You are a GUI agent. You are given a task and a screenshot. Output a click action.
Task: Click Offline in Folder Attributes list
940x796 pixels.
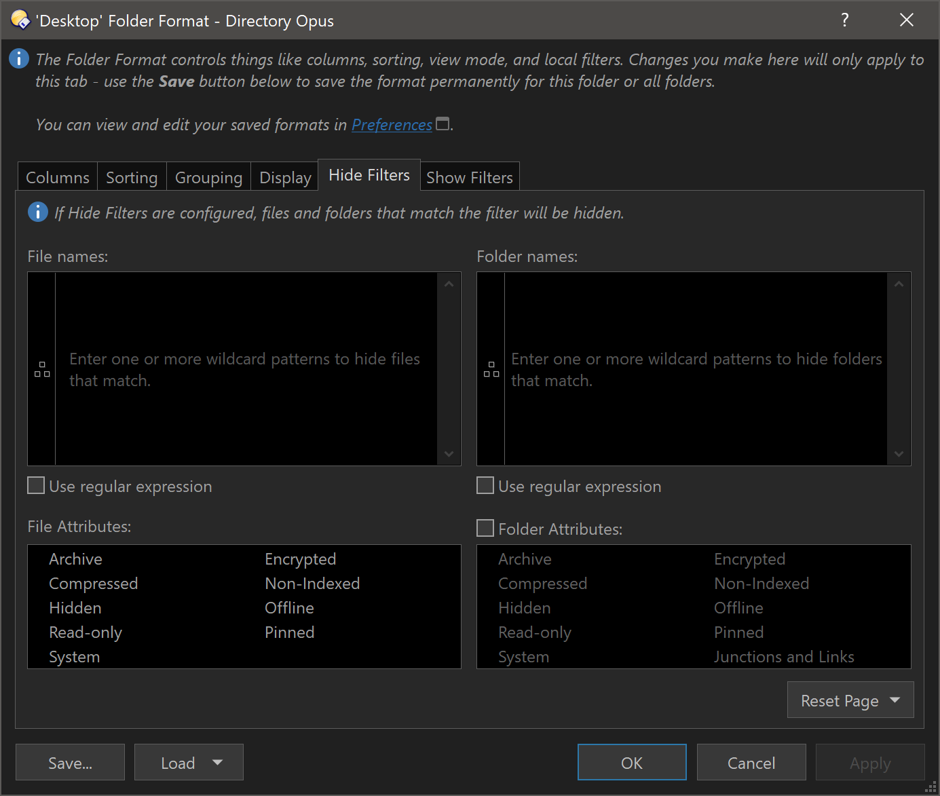point(738,608)
